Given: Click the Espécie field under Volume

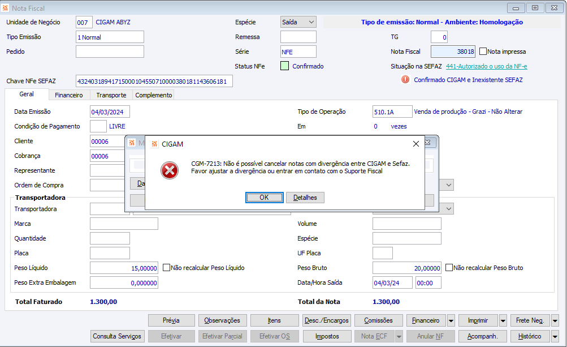Looking at the screenshot, I should pyautogui.click(x=407, y=238).
